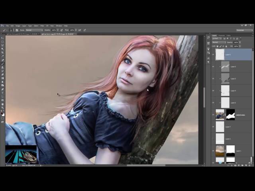Select the Eraser tool
The width and height of the screenshot is (255, 191).
pyautogui.click(x=2, y=74)
